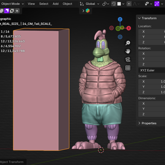Toggle the snap magnet icon
This screenshot has width=165, height=165.
(114, 4)
